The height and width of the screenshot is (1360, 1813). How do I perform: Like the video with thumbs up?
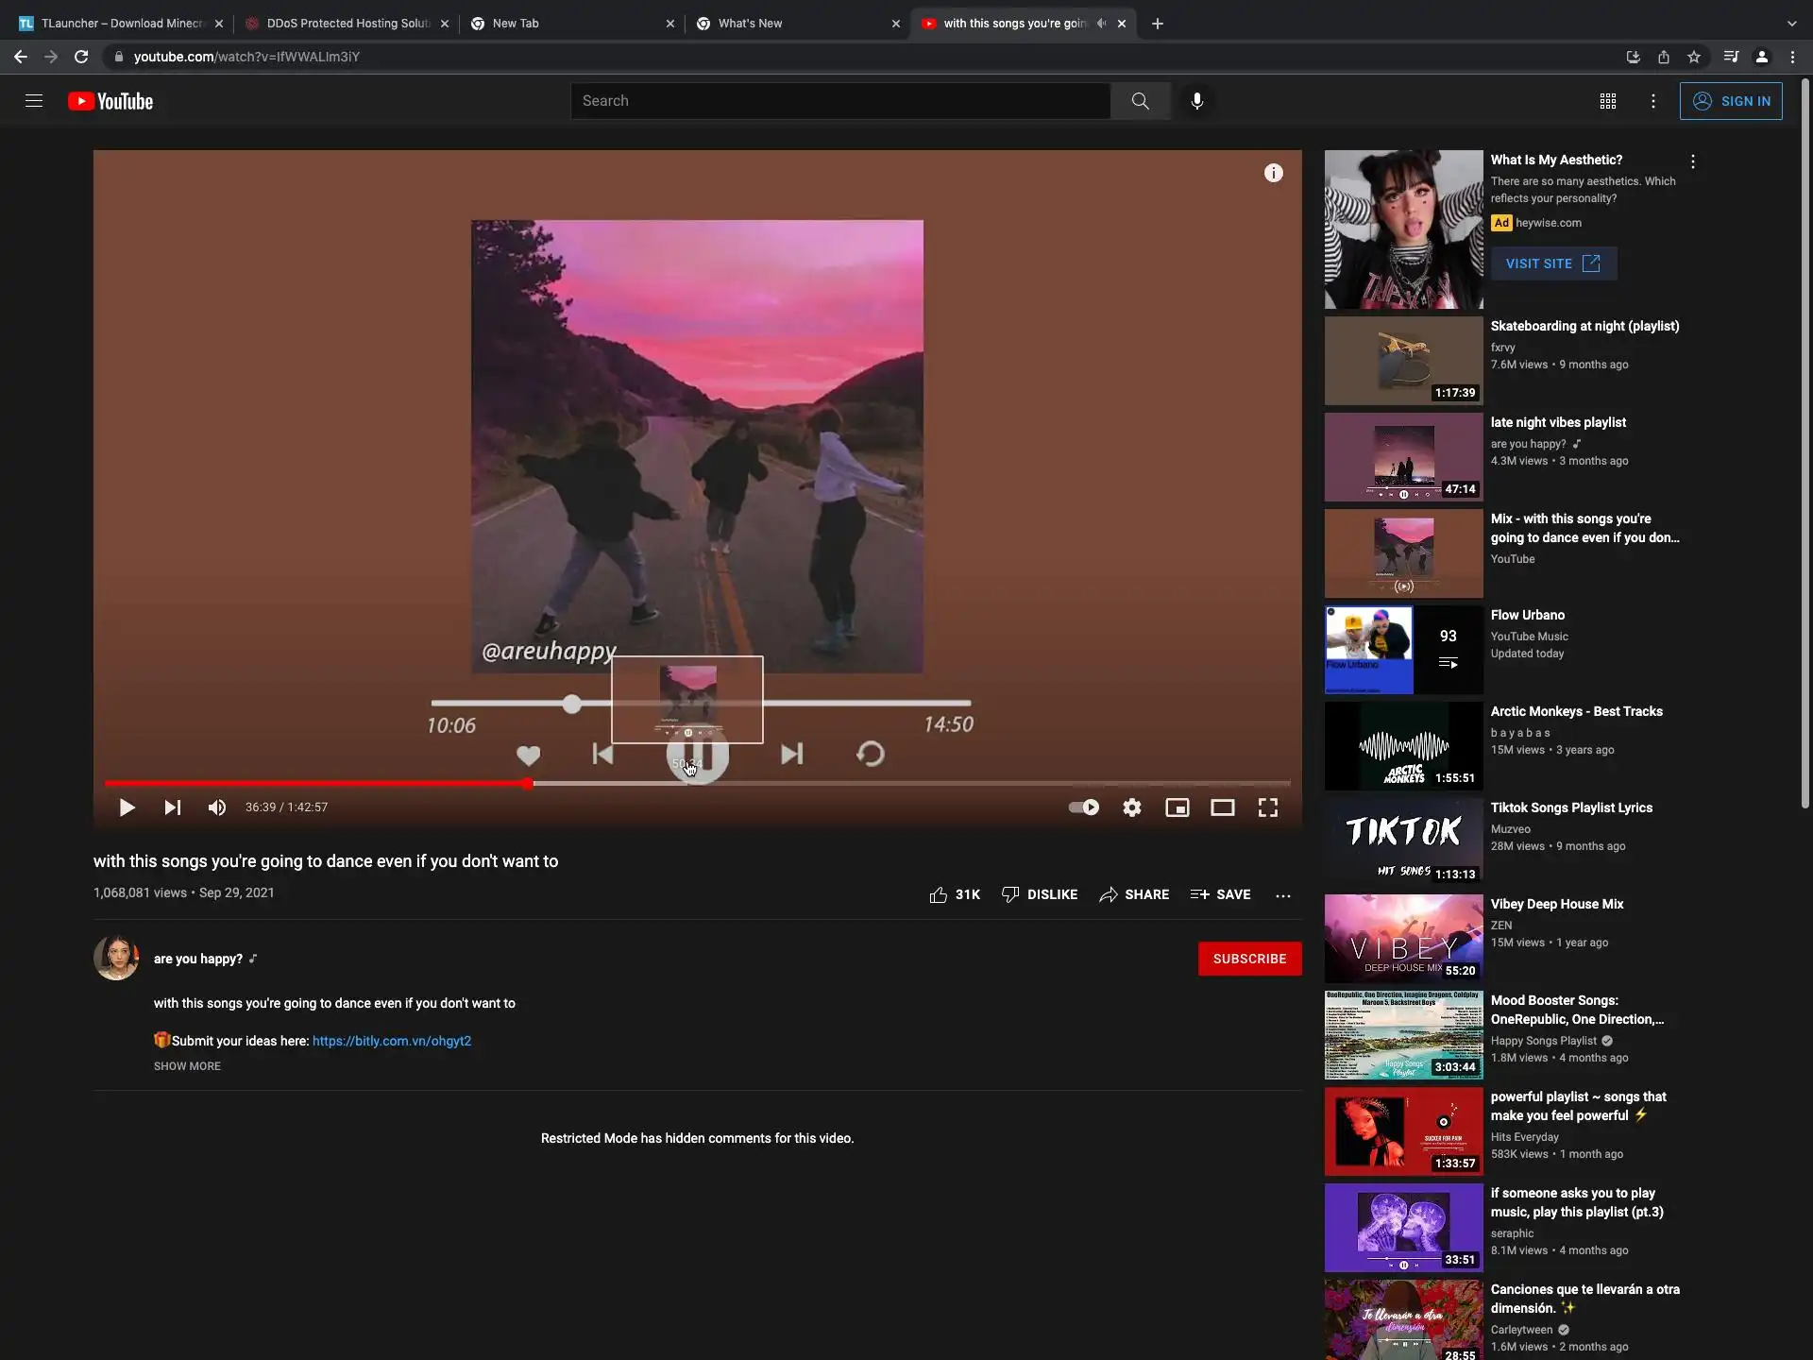(x=938, y=894)
